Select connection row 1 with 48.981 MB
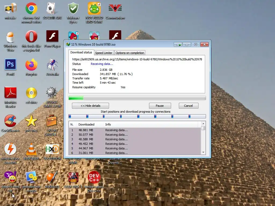 tap(135, 130)
